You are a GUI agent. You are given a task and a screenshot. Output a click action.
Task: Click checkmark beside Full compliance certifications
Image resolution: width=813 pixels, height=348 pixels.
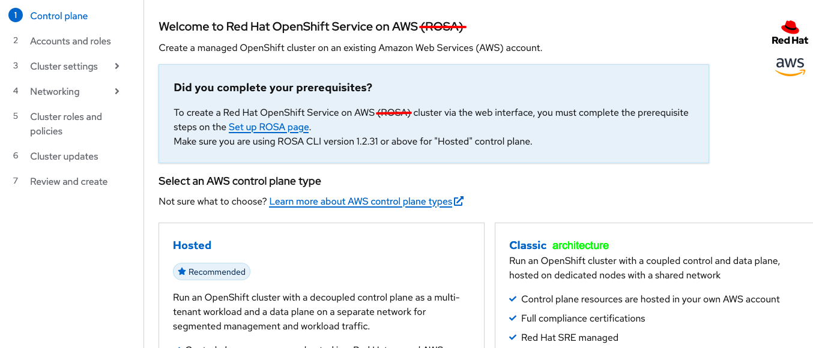[x=513, y=318]
